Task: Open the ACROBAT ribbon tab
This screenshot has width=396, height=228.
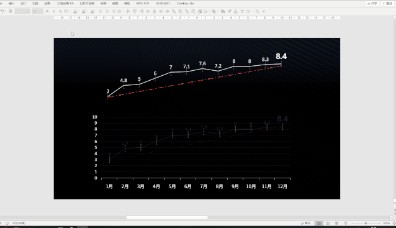Action: pos(163,4)
